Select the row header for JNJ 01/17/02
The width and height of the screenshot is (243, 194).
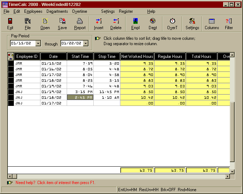(11, 103)
